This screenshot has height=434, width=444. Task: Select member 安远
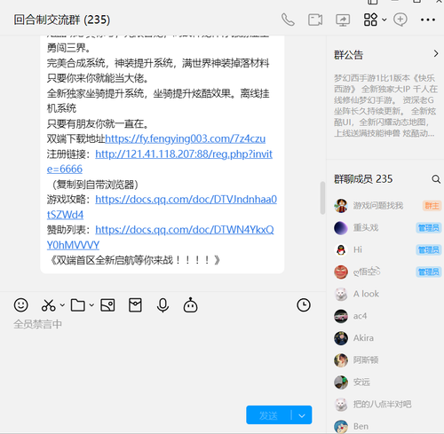386,383
